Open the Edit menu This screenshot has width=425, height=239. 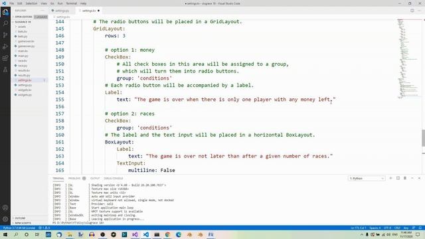click(20, 3)
